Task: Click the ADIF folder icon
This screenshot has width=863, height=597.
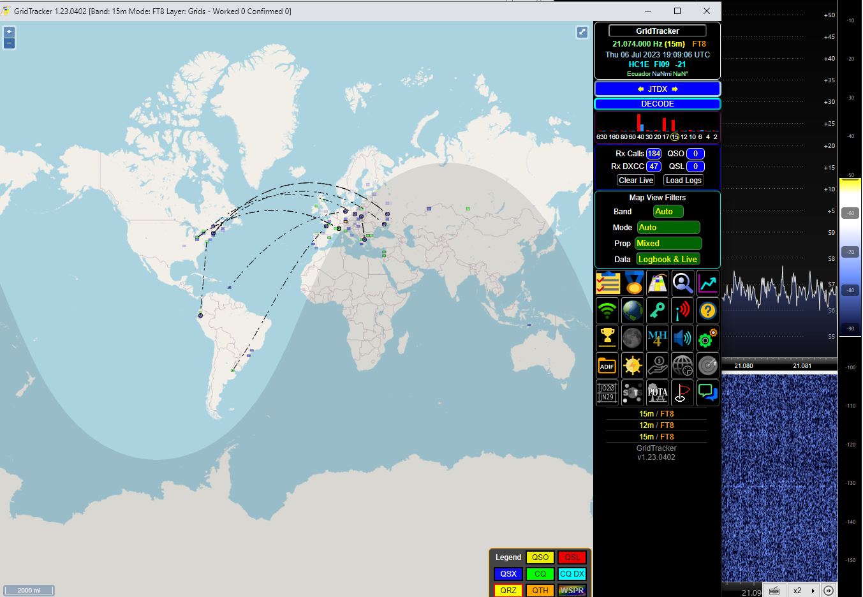Action: (x=608, y=365)
